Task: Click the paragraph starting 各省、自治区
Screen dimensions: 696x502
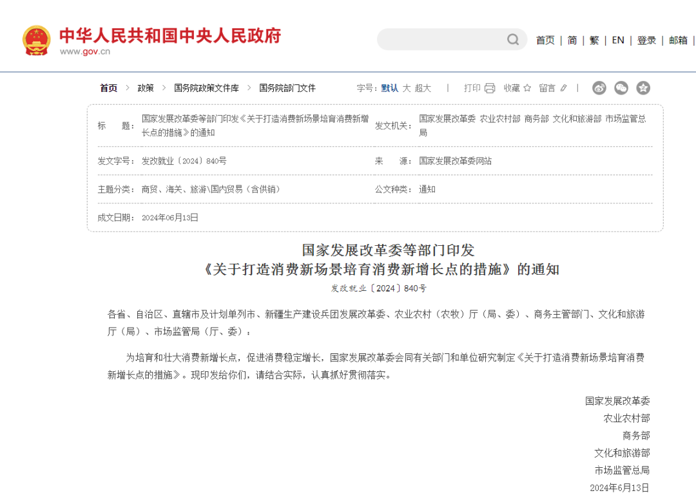Action: (376, 323)
